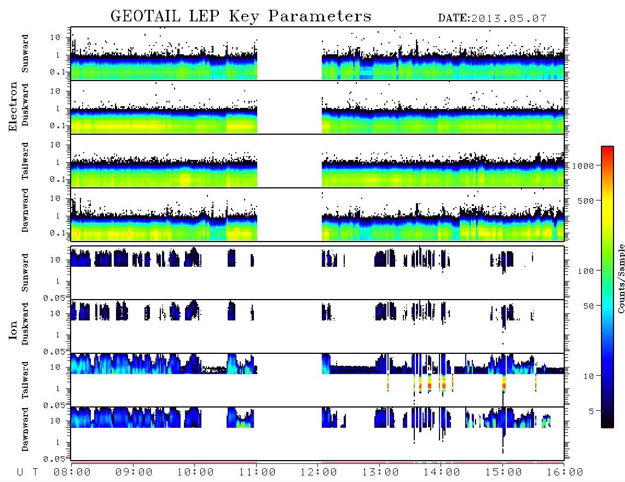
Task: Click the 09:00 time tick label
Action: pos(134,473)
